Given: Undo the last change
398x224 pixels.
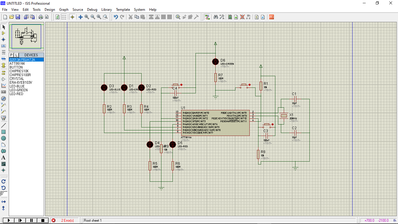Looking at the screenshot, I should click(x=116, y=17).
